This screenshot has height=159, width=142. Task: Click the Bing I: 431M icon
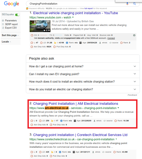pos(55,43)
